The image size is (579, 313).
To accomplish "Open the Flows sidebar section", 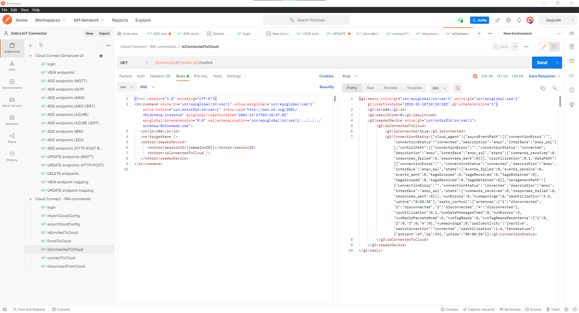I will click(x=12, y=138).
